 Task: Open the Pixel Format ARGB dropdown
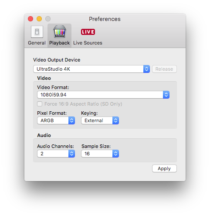click(x=56, y=120)
